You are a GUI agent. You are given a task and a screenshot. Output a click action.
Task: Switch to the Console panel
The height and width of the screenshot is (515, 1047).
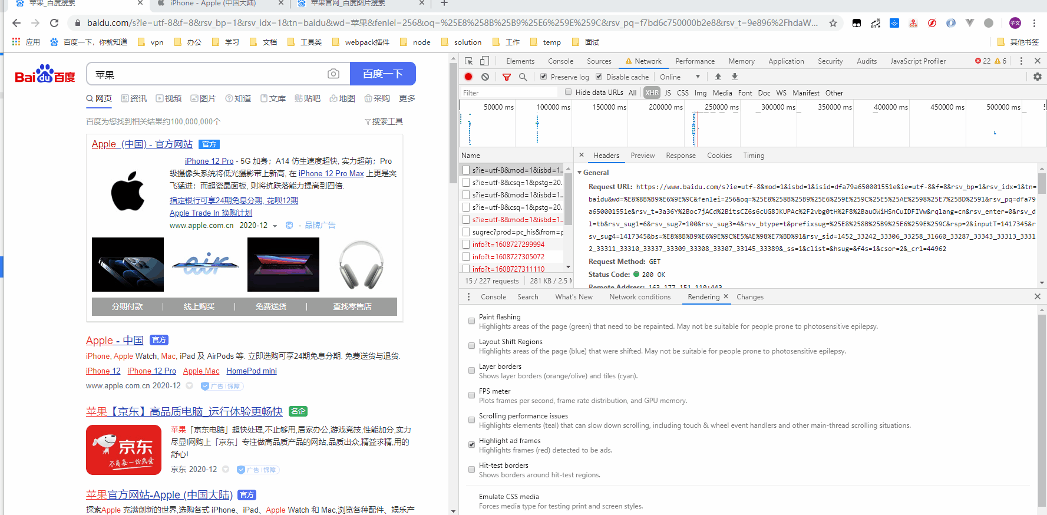point(560,61)
